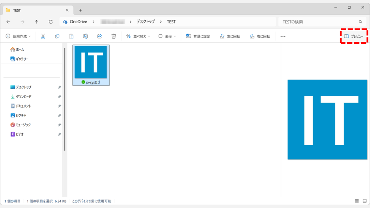This screenshot has height=208, width=370.
Task: Open the 表示 view dropdown
Action: click(x=167, y=36)
